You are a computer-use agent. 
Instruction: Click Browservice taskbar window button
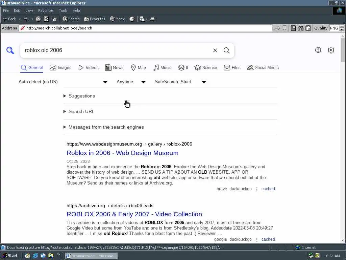coord(91,256)
